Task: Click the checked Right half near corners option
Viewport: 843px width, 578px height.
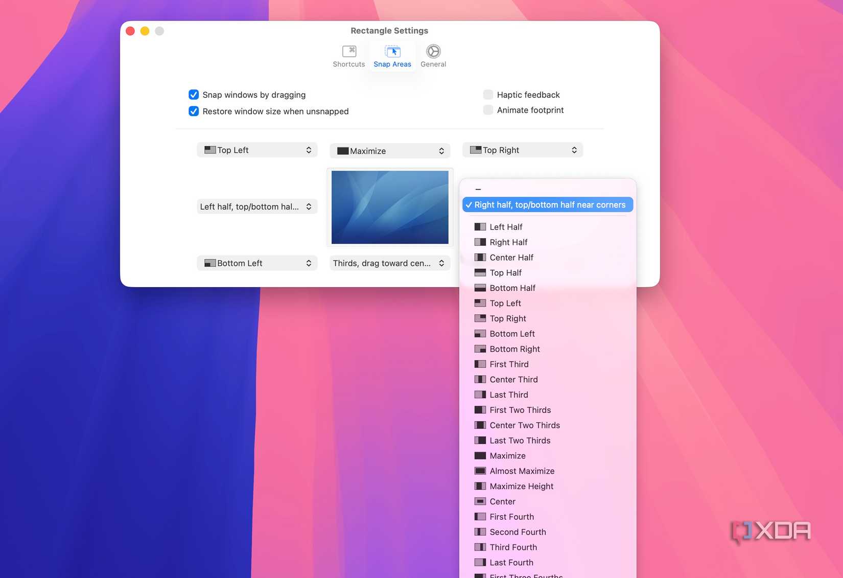Action: (547, 204)
